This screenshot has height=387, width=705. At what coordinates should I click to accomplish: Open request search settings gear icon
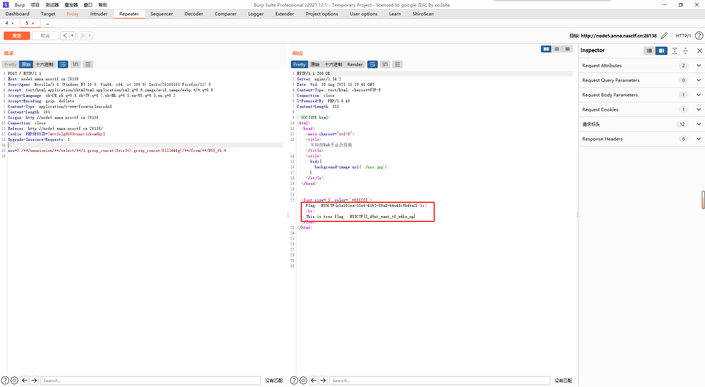point(14,380)
